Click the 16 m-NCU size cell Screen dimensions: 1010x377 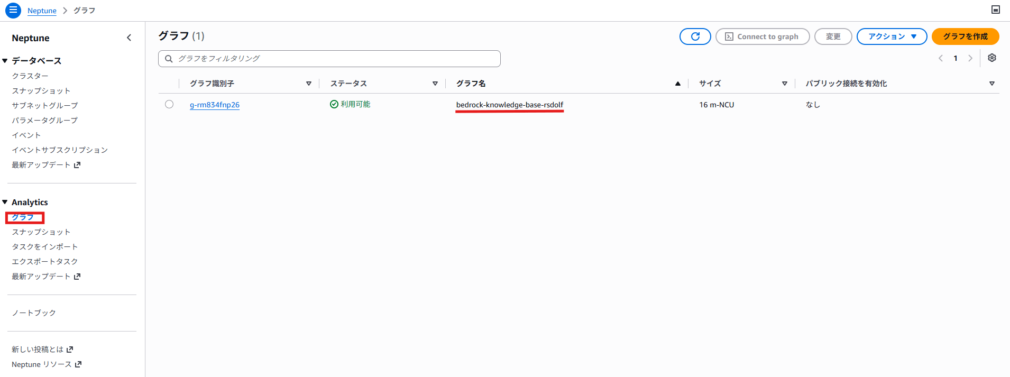pos(717,105)
